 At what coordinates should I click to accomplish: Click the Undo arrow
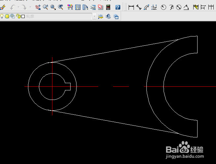click(x=13, y=7)
